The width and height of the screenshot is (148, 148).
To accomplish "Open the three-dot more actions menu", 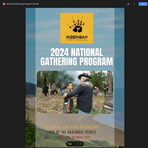I will tap(134, 4).
